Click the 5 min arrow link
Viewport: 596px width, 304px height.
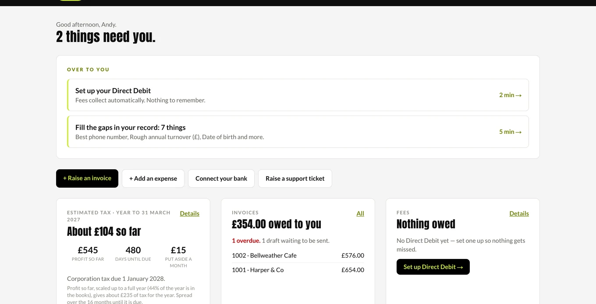(x=510, y=132)
